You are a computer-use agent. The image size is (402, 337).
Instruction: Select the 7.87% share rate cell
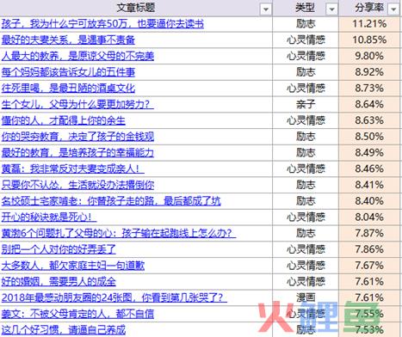click(369, 233)
